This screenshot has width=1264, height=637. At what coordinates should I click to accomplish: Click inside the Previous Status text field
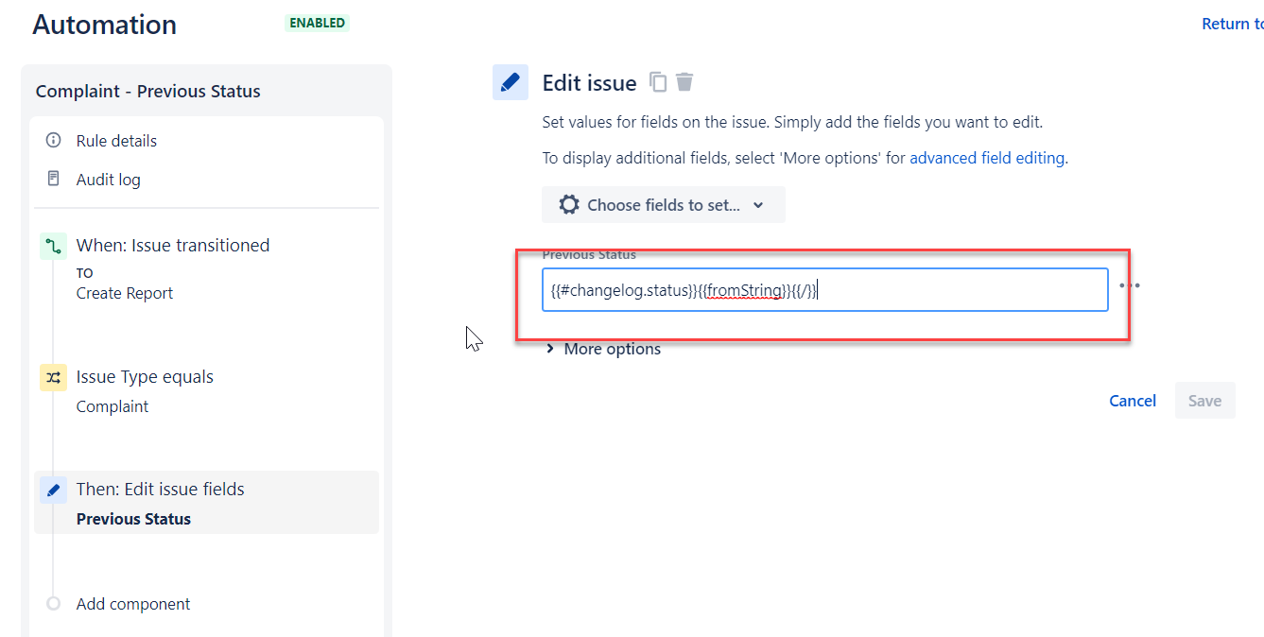pos(824,289)
